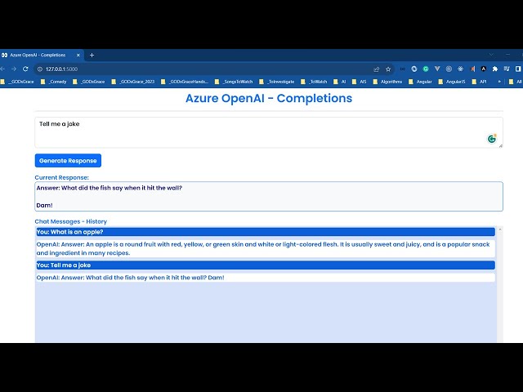The width and height of the screenshot is (523, 392).
Task: Open a new browser tab
Action: 92,55
